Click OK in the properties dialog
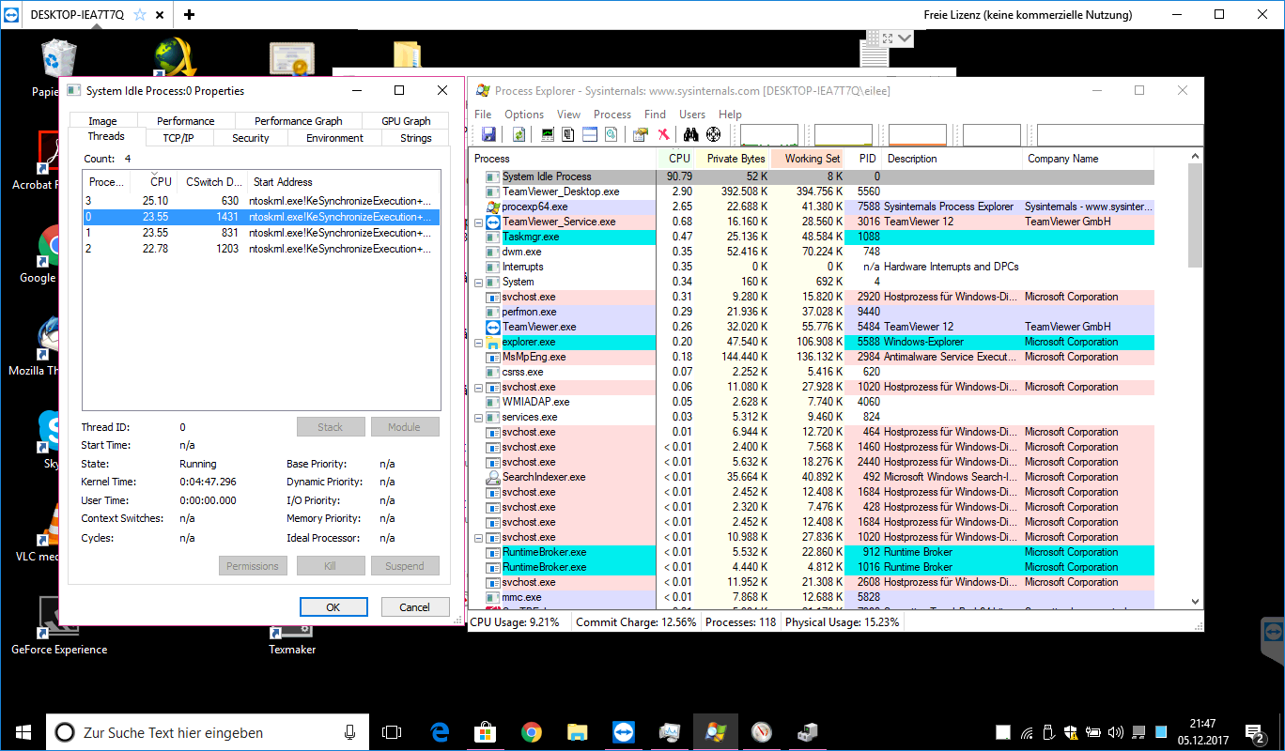 click(333, 607)
